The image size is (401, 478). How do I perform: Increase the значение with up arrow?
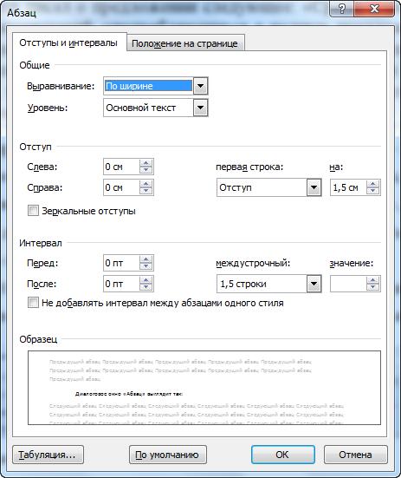point(373,280)
